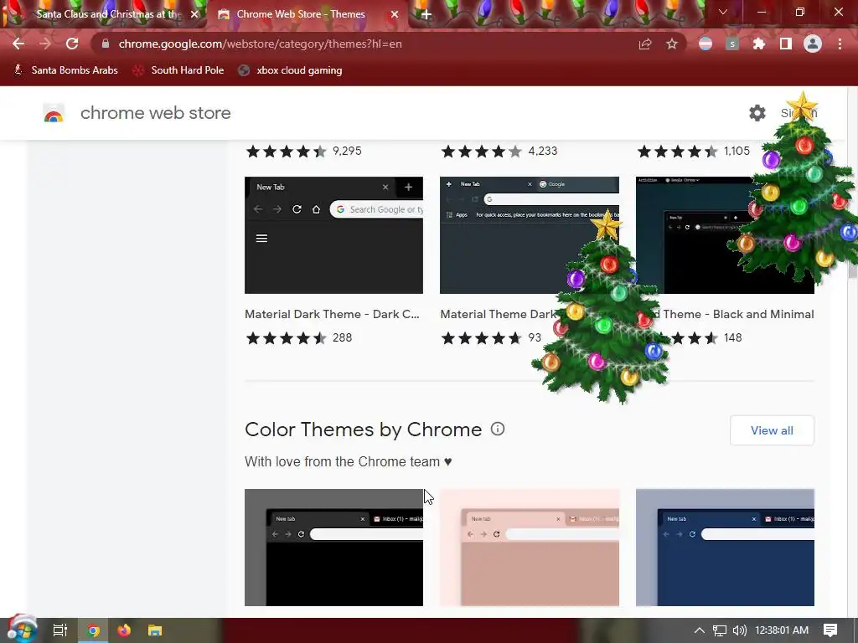Bookmark this page with star icon
The height and width of the screenshot is (643, 858).
coord(672,44)
